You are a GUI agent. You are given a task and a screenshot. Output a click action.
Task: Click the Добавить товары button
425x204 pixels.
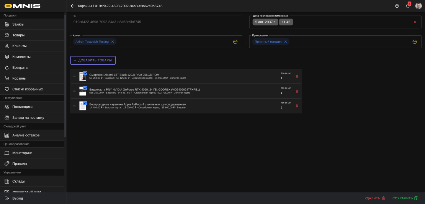point(93,60)
